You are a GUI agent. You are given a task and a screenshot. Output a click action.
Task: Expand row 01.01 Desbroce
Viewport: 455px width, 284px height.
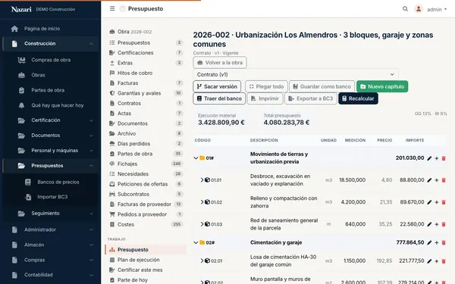click(x=202, y=180)
